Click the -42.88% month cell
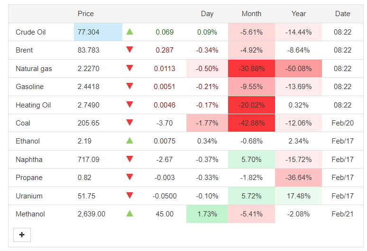The width and height of the screenshot is (367, 251). click(x=251, y=123)
